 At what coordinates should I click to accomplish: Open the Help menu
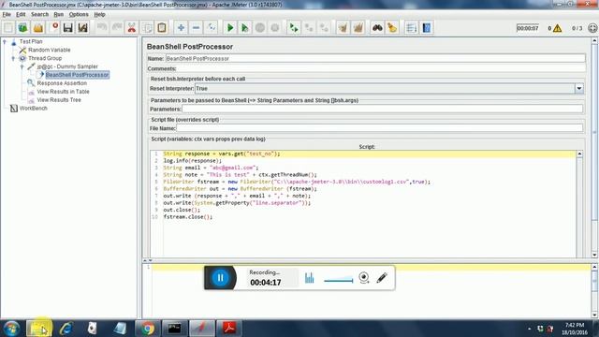[100, 14]
